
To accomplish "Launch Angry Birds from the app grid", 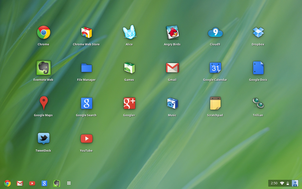I will point(172,33).
